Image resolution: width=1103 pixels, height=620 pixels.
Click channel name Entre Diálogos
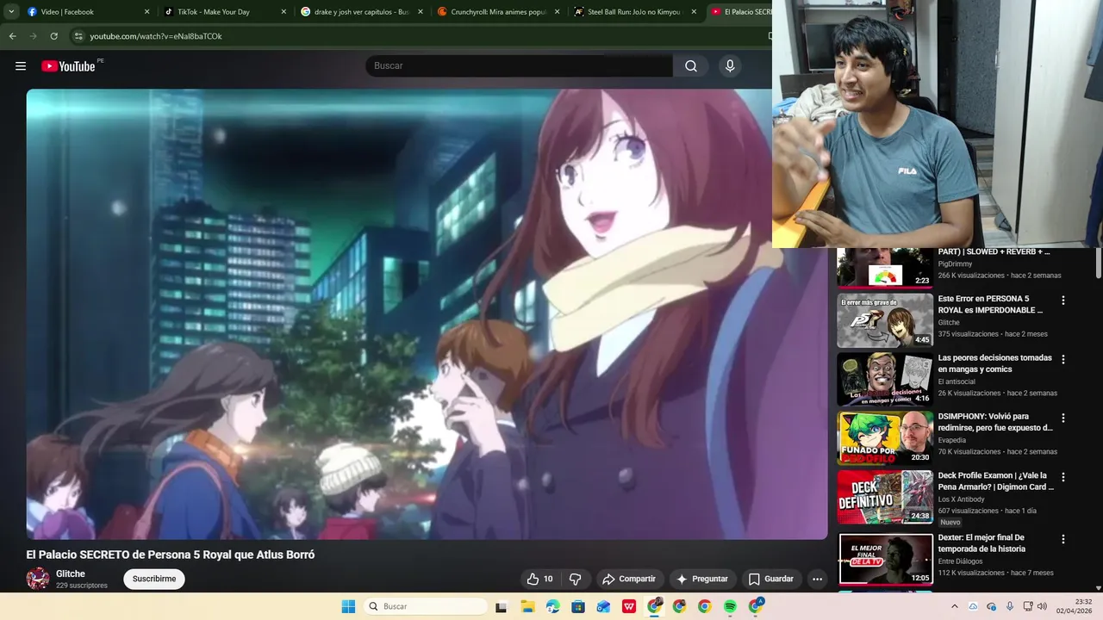(961, 561)
